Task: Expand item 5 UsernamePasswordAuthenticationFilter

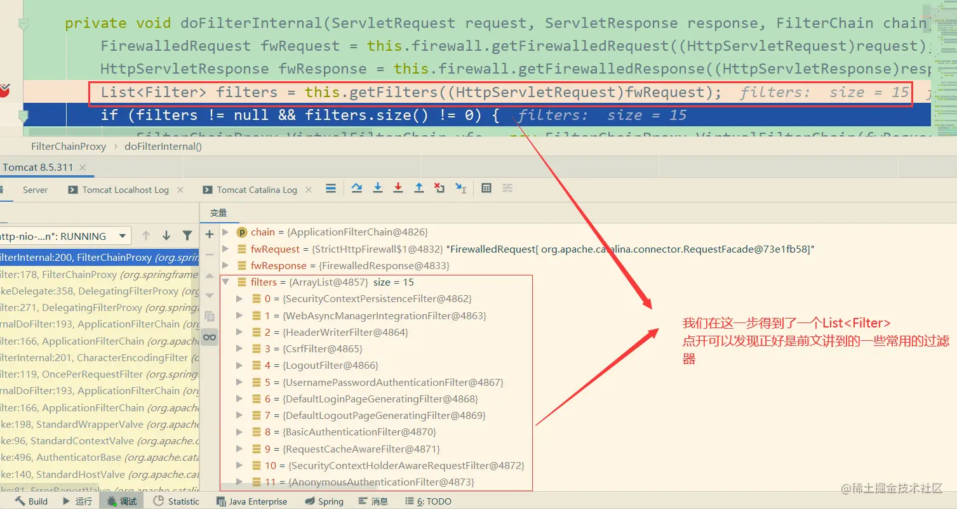Action: [x=239, y=382]
